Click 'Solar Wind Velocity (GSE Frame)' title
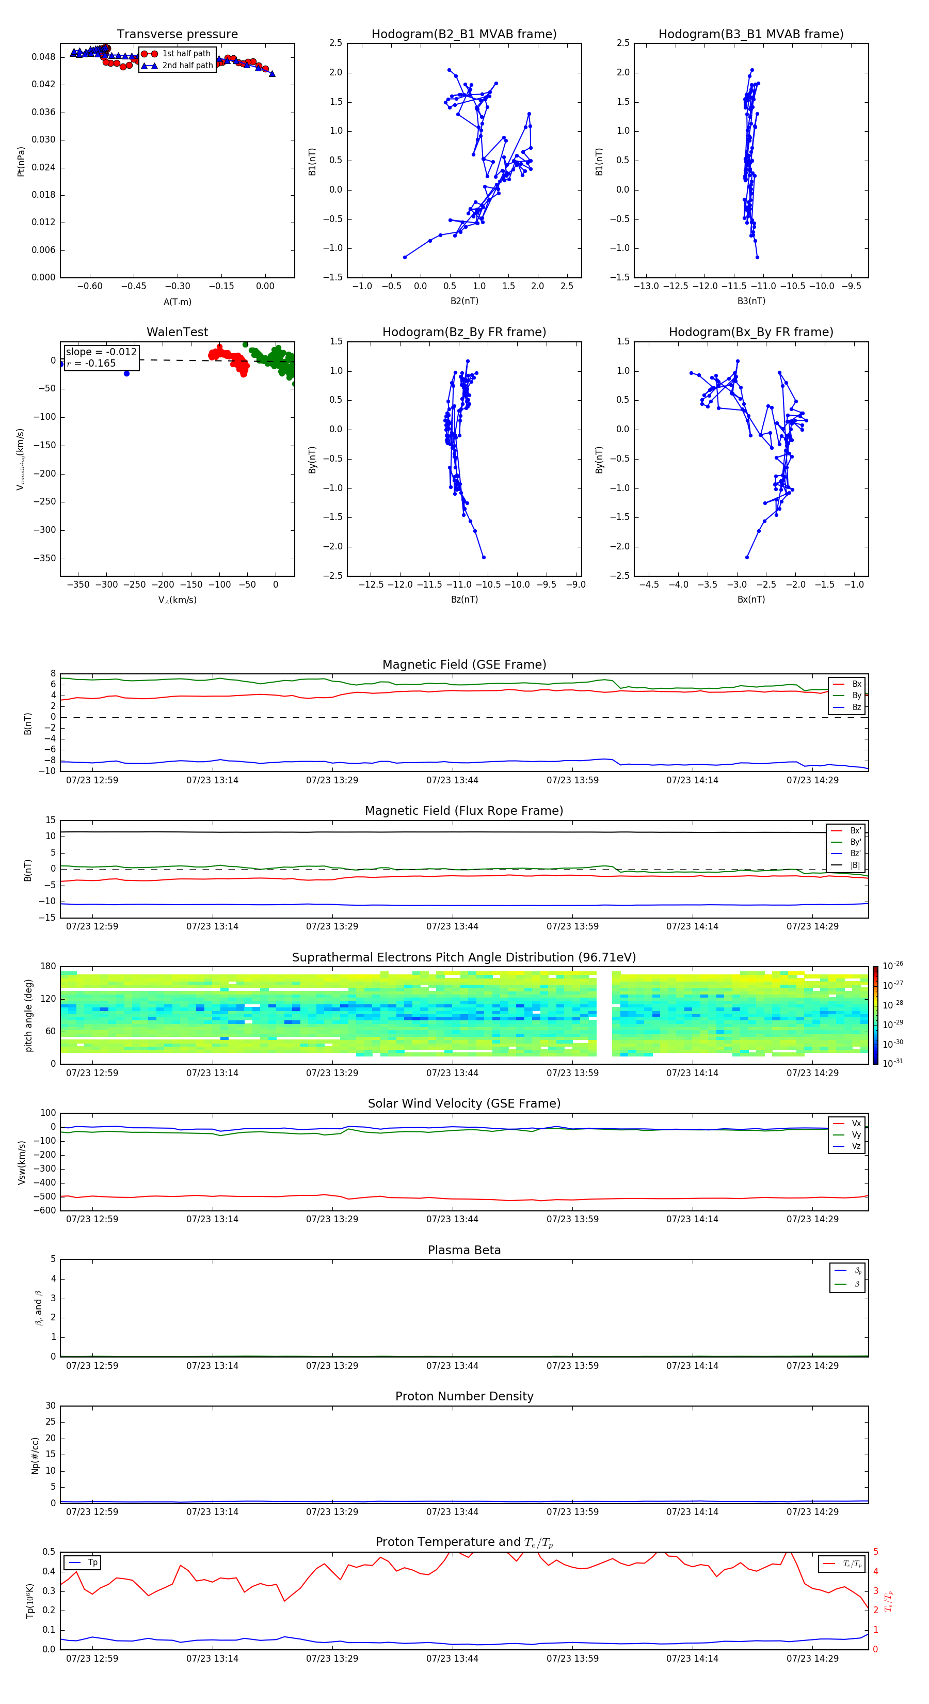Viewport: 929px width, 1704px height. [x=464, y=1103]
